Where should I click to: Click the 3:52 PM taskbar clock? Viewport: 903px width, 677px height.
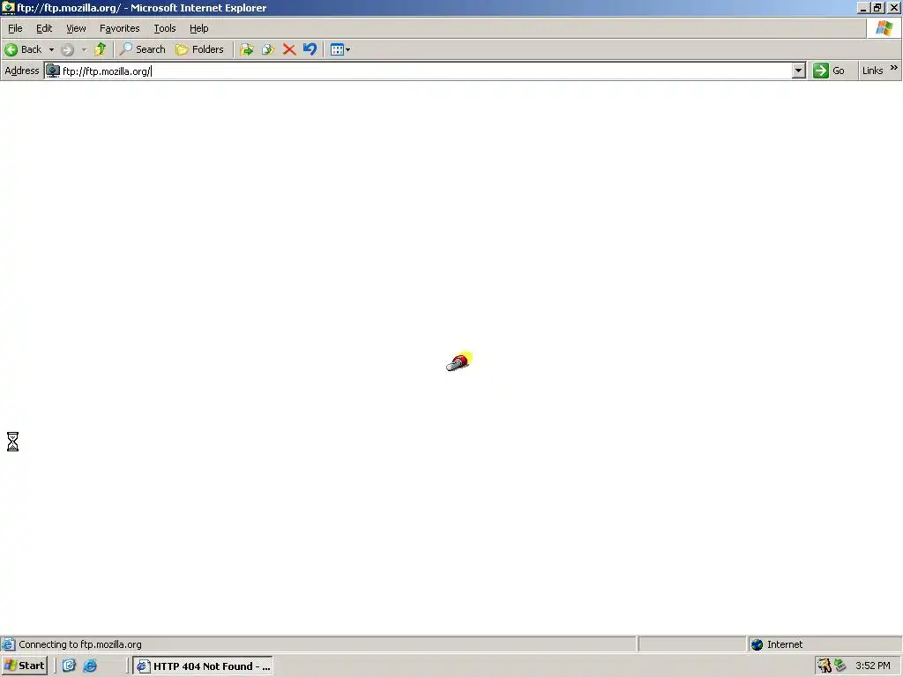[872, 666]
